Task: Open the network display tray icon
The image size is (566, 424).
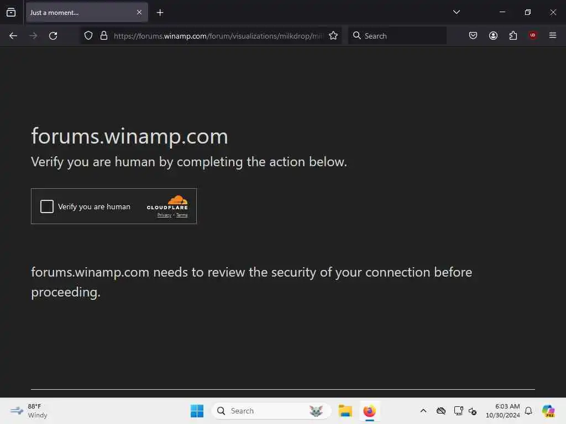Action: pyautogui.click(x=458, y=411)
